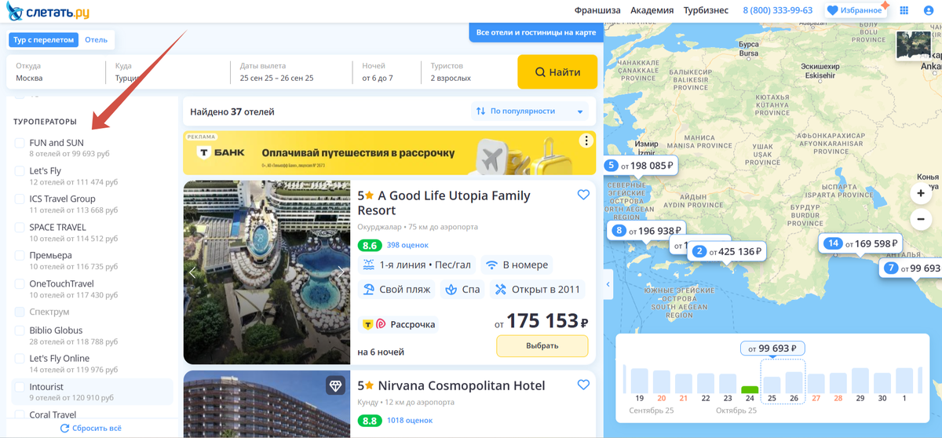Viewport: 942px width, 438px height.
Task: Check the Biblio Globus operator
Action: pos(20,330)
